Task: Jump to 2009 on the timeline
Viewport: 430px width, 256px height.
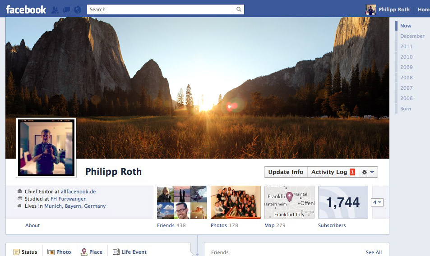Action: 406,67
